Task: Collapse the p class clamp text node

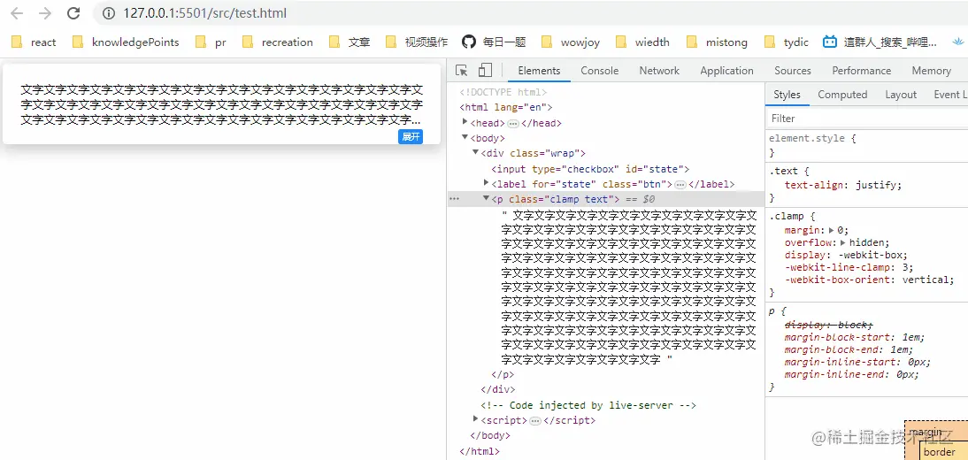Action: tap(487, 198)
